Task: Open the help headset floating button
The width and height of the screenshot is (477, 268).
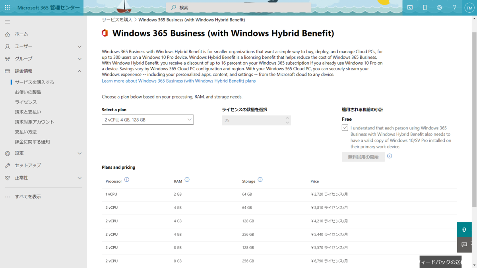Action: pos(464,229)
